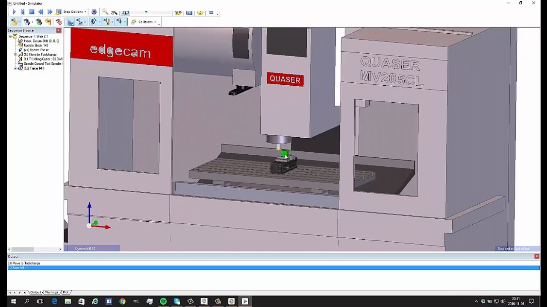Select the 3.2 Face Mill tree item

click(34, 68)
